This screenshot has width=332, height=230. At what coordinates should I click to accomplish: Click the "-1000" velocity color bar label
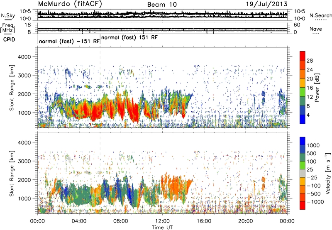(x=315, y=202)
